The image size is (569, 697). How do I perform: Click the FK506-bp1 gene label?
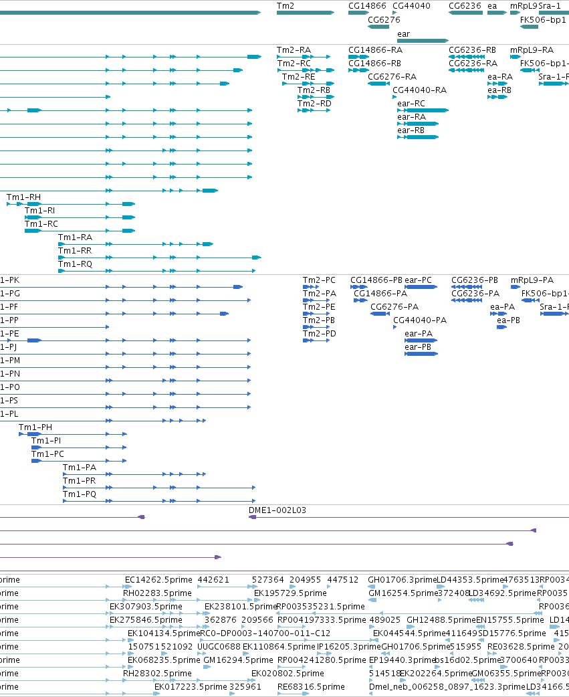tap(543, 20)
